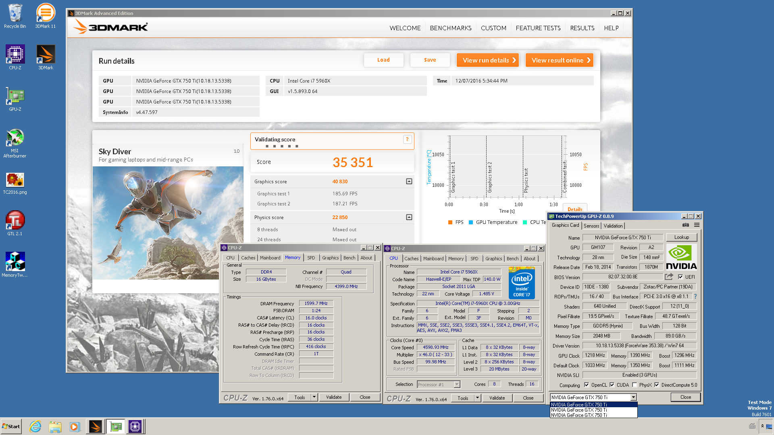Open the Recycle Bin desktop icon
Image resolution: width=774 pixels, height=435 pixels.
(15, 16)
